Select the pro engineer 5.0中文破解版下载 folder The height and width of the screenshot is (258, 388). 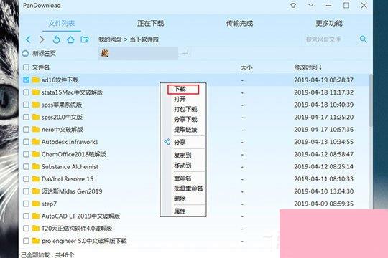coord(84,241)
